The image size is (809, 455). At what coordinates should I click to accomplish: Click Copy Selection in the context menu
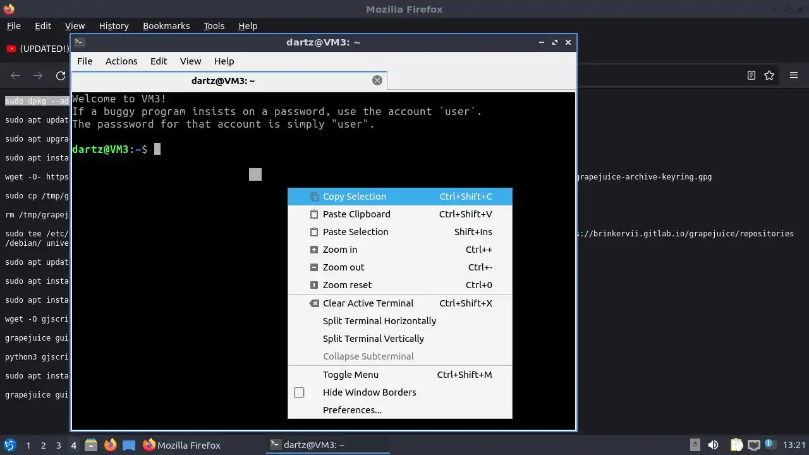[x=399, y=197]
